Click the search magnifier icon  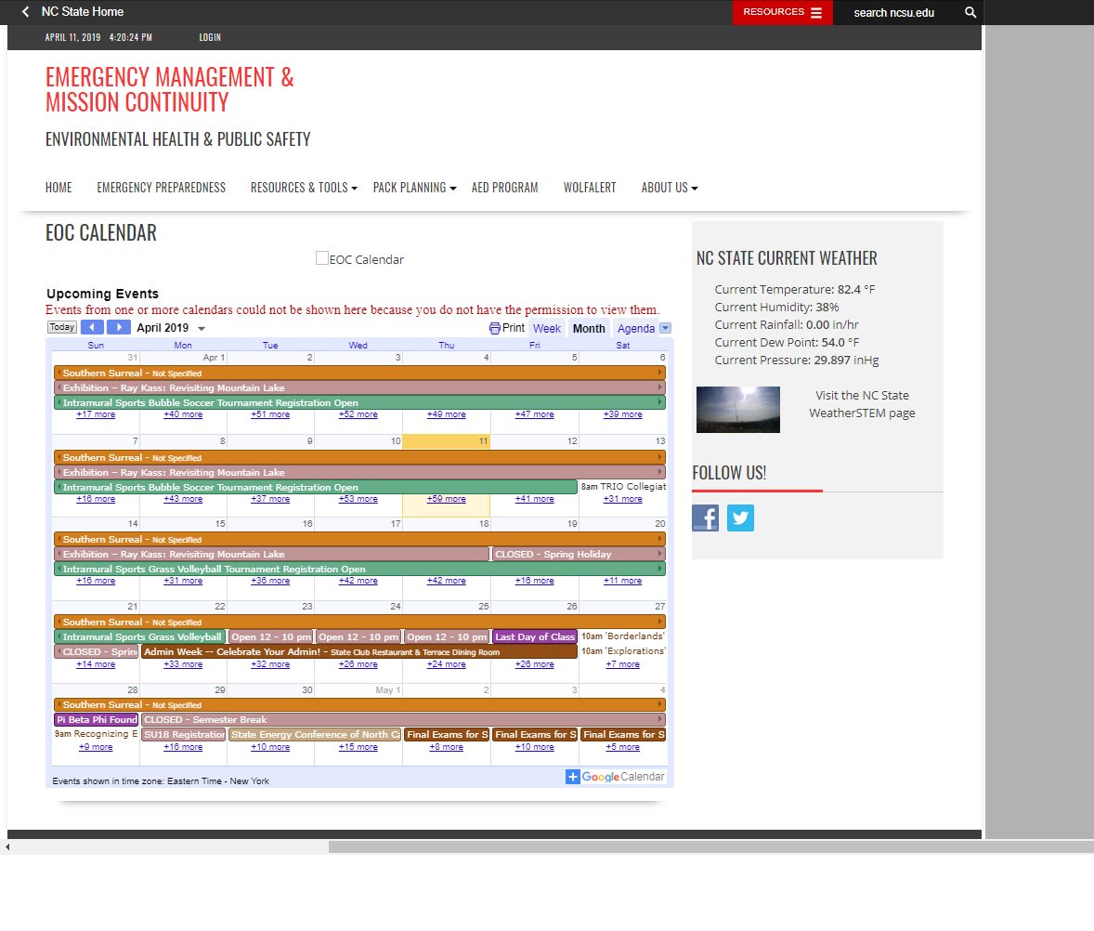(970, 13)
